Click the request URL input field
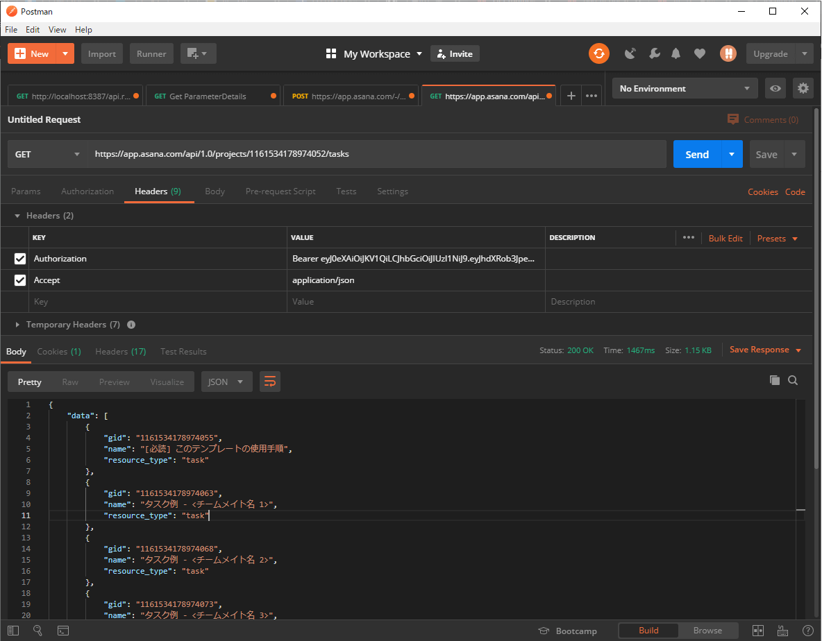This screenshot has width=822, height=641. [375, 154]
